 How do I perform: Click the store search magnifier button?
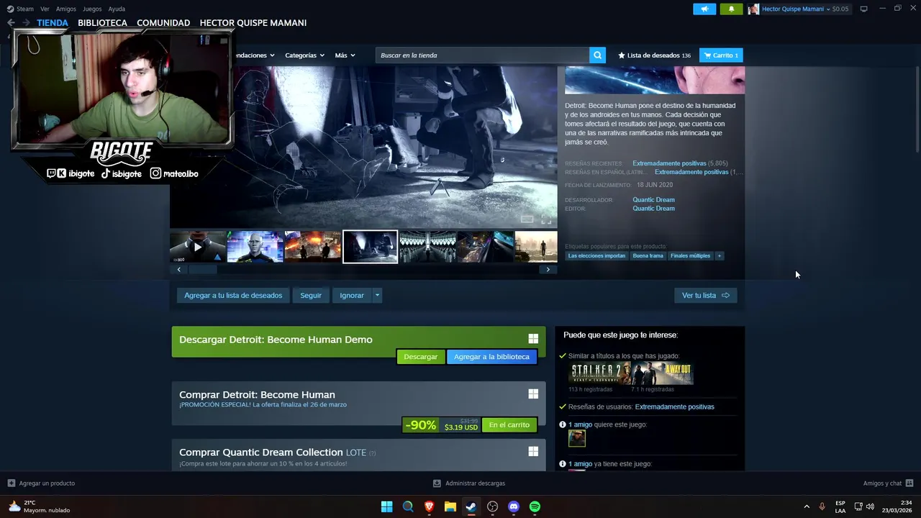coord(597,55)
